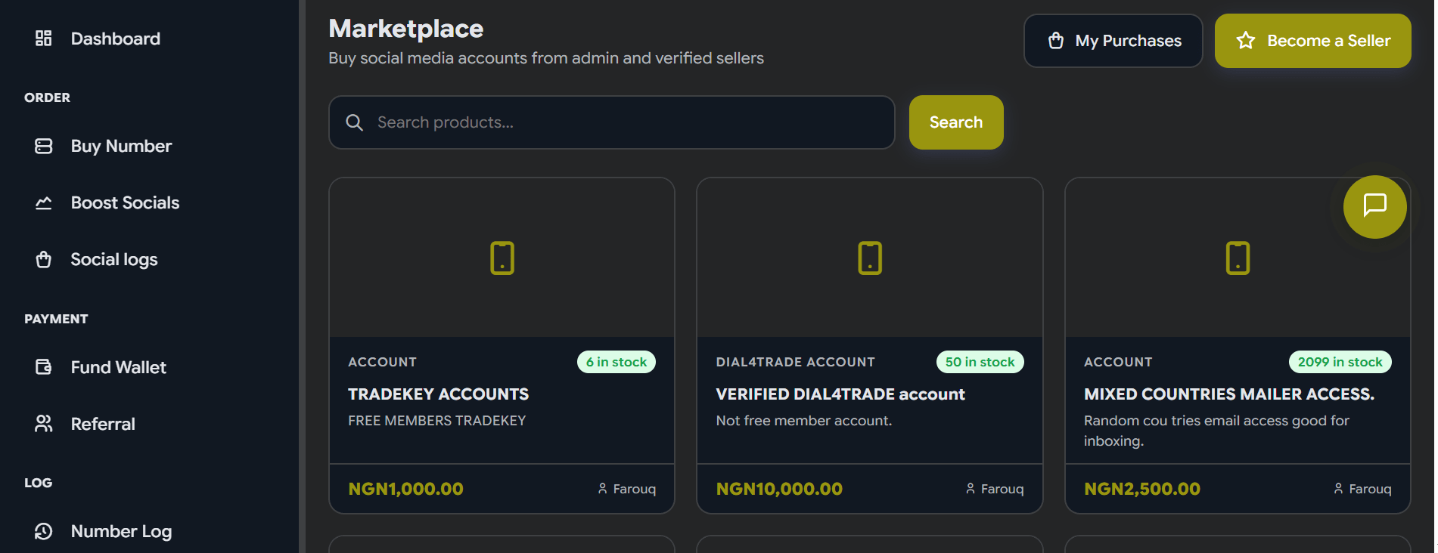The width and height of the screenshot is (1438, 553).
Task: Open My Purchases
Action: [x=1113, y=41]
